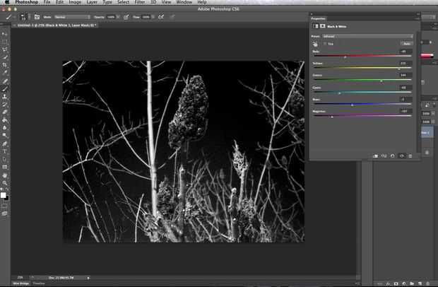The image size is (438, 287).
Task: Click the Greens slider handle
Action: [381, 81]
